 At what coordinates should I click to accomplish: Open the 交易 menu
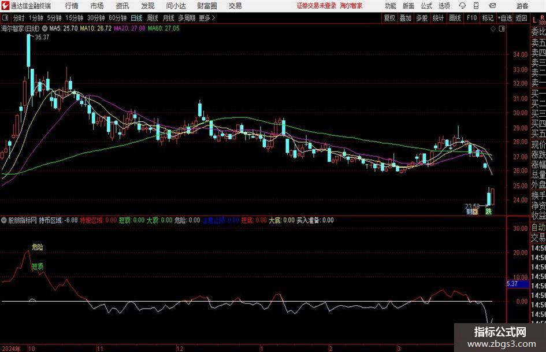235,6
